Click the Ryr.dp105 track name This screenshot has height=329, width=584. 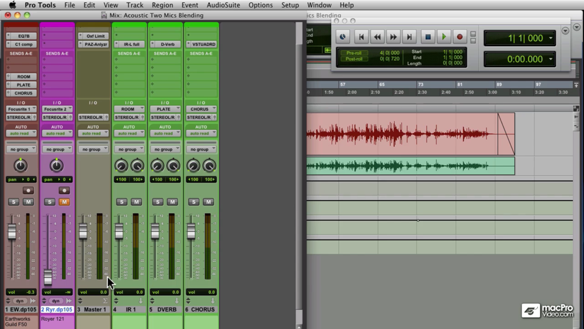57,310
